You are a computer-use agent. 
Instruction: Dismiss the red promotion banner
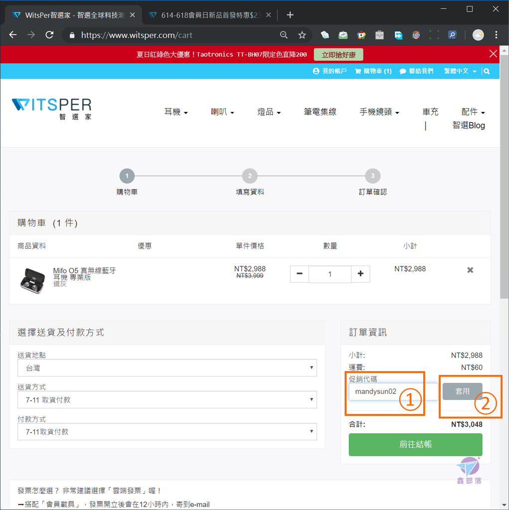(x=493, y=54)
